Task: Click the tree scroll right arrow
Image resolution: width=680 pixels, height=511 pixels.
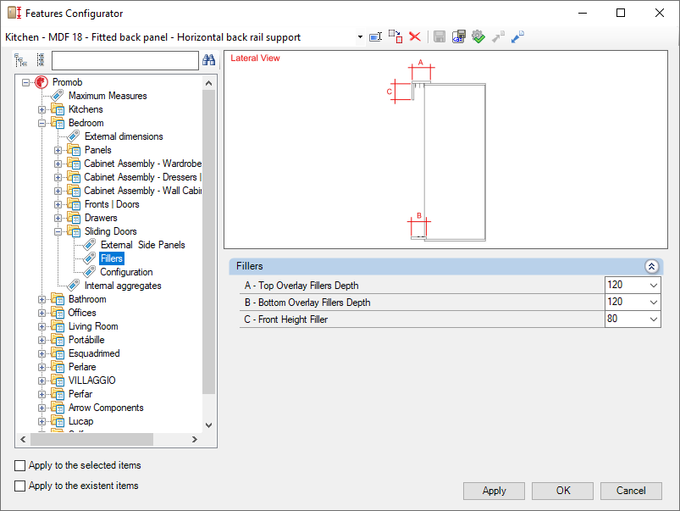Action: coord(195,439)
